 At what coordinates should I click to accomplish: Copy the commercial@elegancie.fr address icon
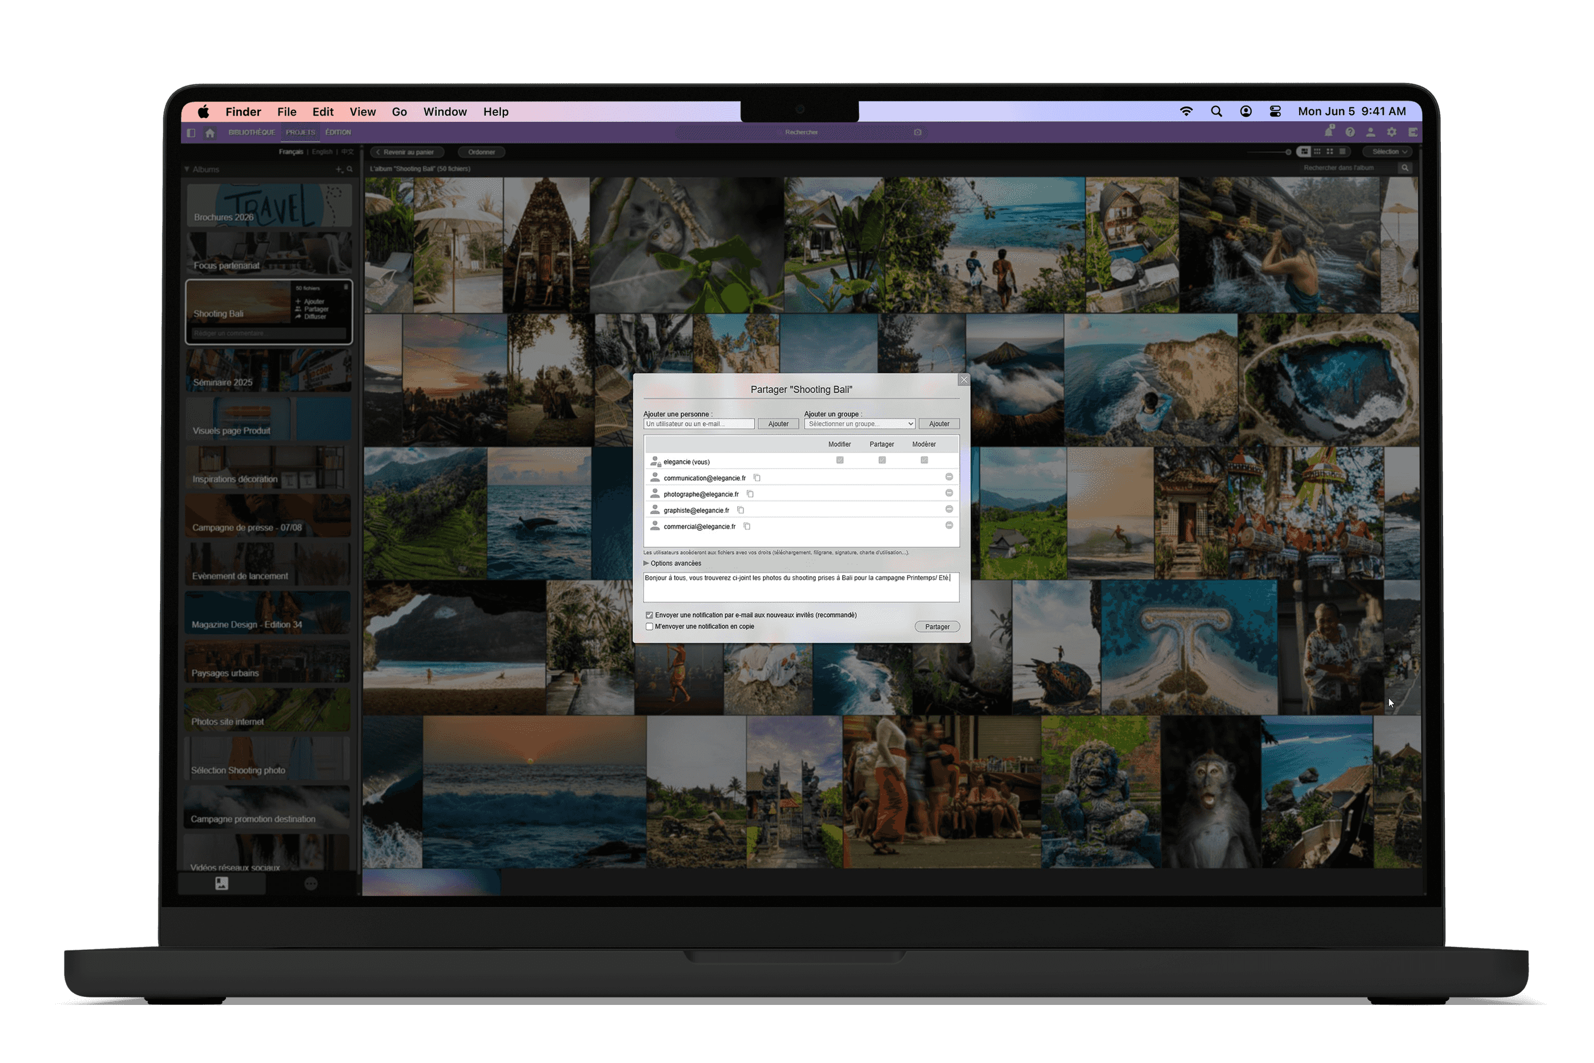click(x=747, y=527)
